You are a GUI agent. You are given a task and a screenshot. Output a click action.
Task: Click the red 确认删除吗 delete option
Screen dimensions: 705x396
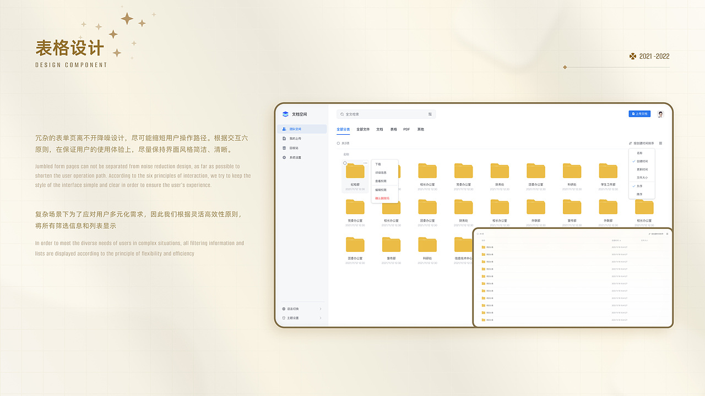tap(382, 198)
